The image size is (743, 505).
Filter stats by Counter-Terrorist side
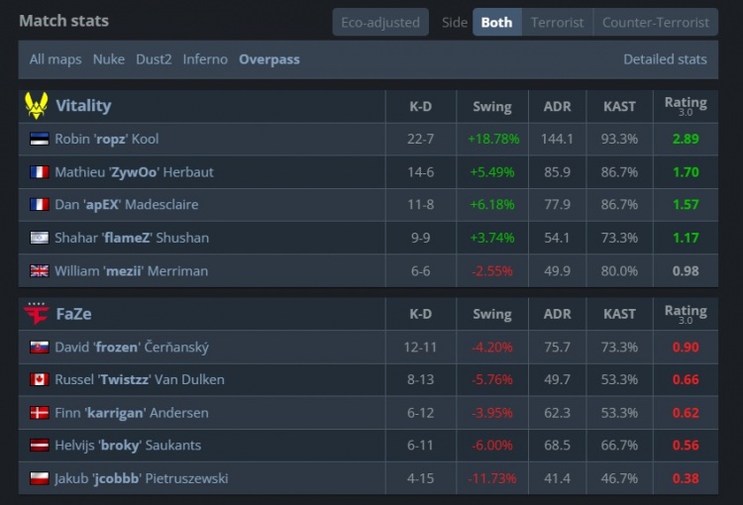point(656,22)
